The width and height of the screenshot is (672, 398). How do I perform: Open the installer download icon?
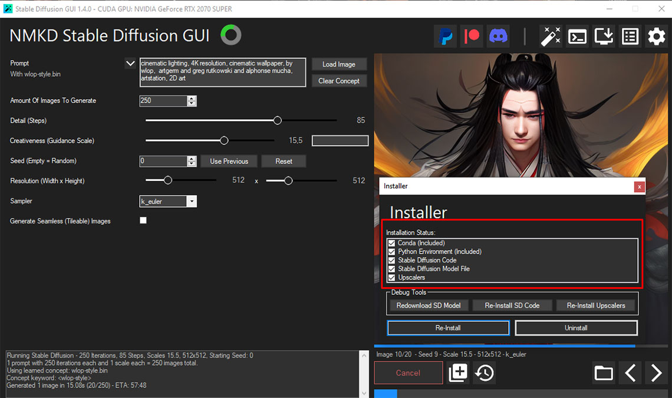604,37
